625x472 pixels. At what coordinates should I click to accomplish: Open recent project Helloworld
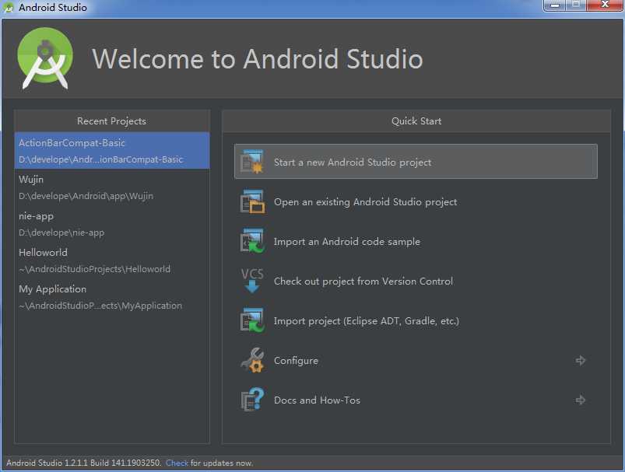pos(112,260)
